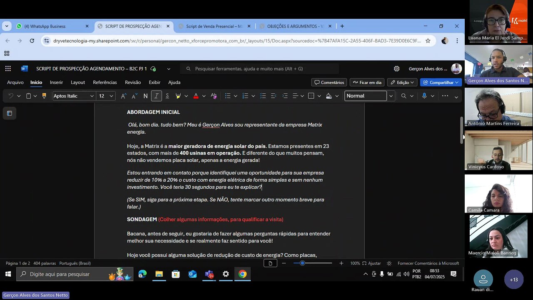Screen dimensions: 533x300
Task: Click the multilevel list icon
Action: 263,96
